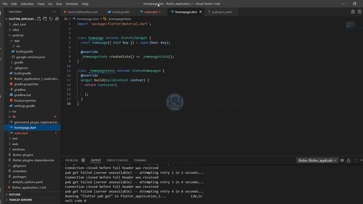Close the homepage.dart editor tab
The width and height of the screenshot is (363, 204).
click(200, 12)
